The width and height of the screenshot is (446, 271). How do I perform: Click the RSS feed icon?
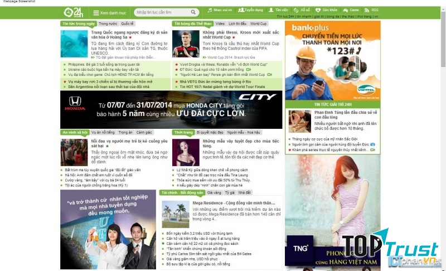[367, 10]
